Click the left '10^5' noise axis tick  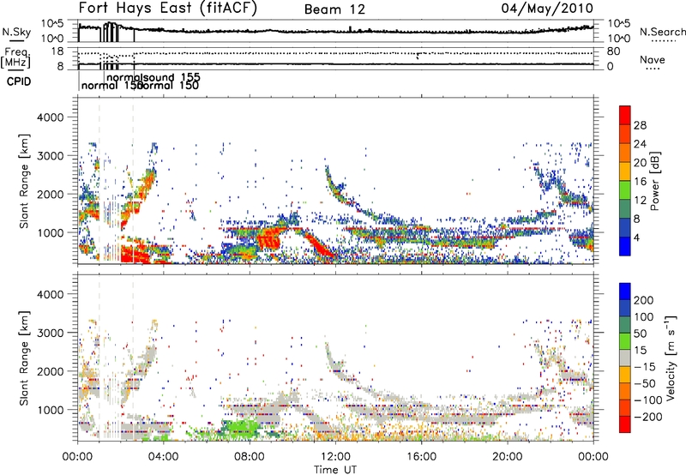[x=52, y=24]
